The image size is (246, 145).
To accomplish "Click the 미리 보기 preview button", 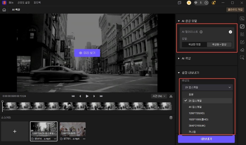I will click(x=87, y=53).
